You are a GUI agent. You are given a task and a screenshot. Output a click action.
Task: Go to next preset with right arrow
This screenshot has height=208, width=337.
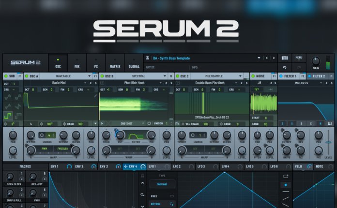(x=274, y=58)
